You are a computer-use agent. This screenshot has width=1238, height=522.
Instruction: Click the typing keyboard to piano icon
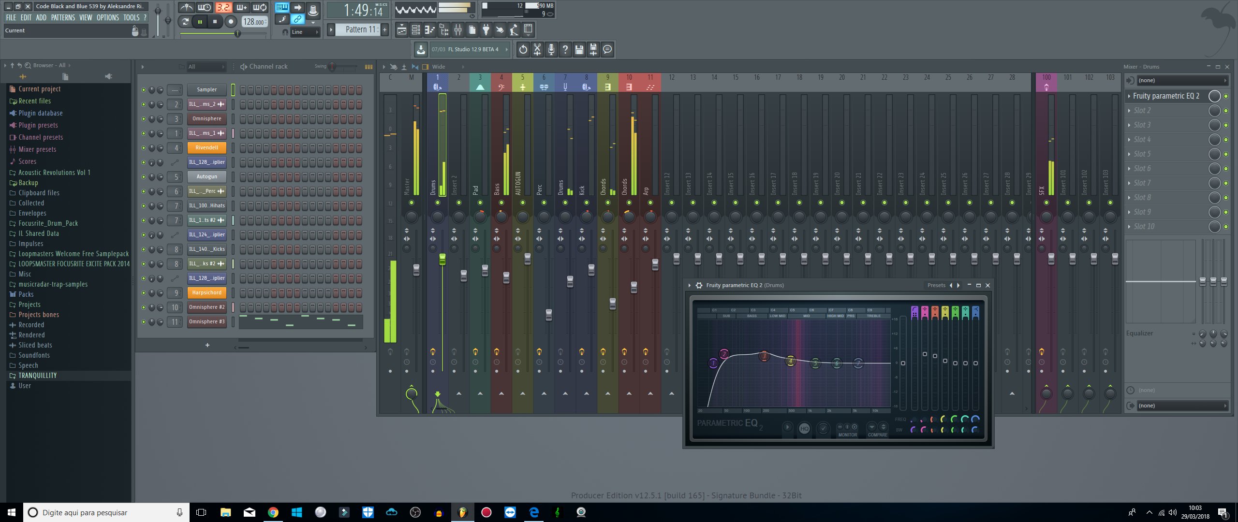point(282,7)
